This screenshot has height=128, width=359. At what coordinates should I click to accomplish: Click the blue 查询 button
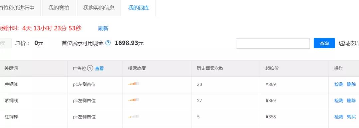[x=324, y=43]
